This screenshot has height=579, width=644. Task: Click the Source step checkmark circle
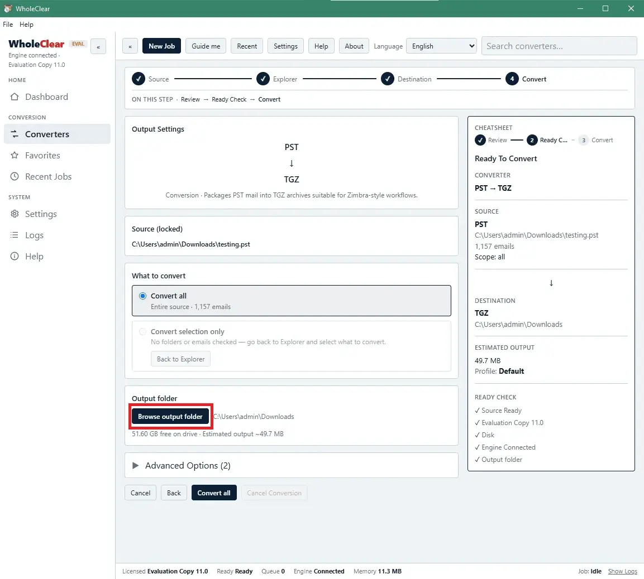[x=139, y=79]
